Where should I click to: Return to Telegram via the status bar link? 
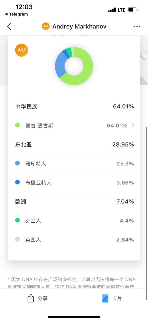pos(16,14)
